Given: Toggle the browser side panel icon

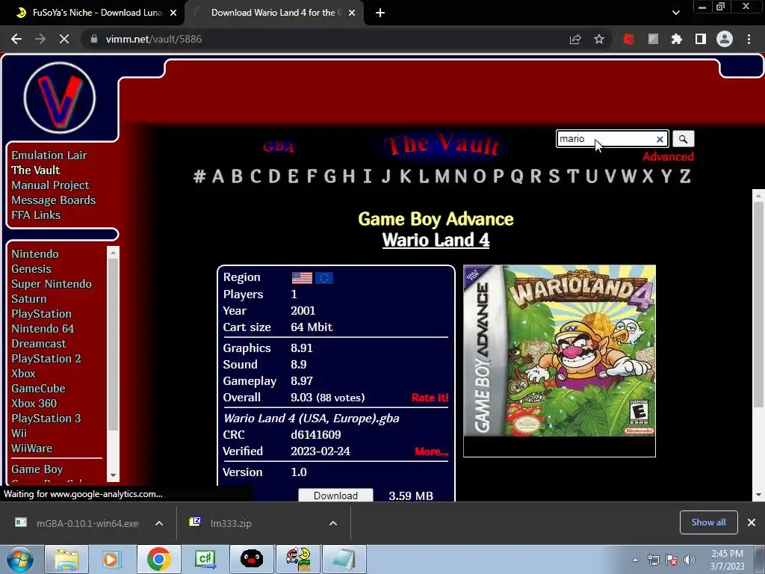Looking at the screenshot, I should pos(701,39).
